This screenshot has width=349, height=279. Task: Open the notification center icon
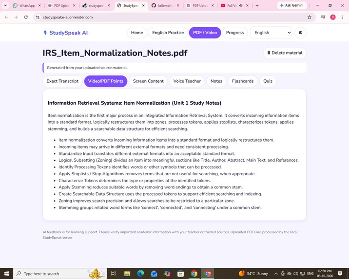coord(340,274)
